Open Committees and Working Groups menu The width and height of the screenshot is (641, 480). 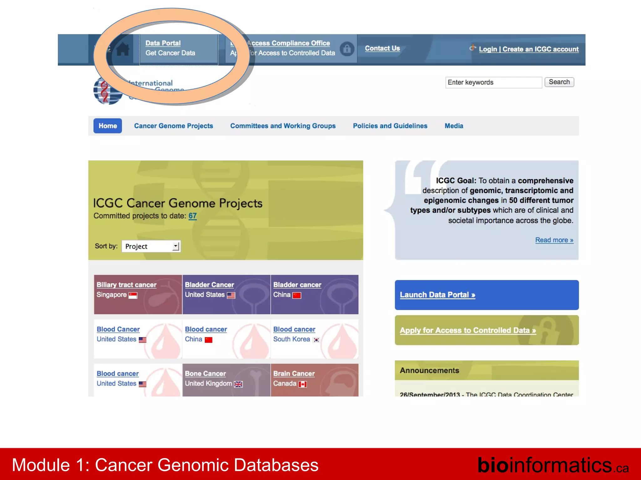(x=283, y=126)
